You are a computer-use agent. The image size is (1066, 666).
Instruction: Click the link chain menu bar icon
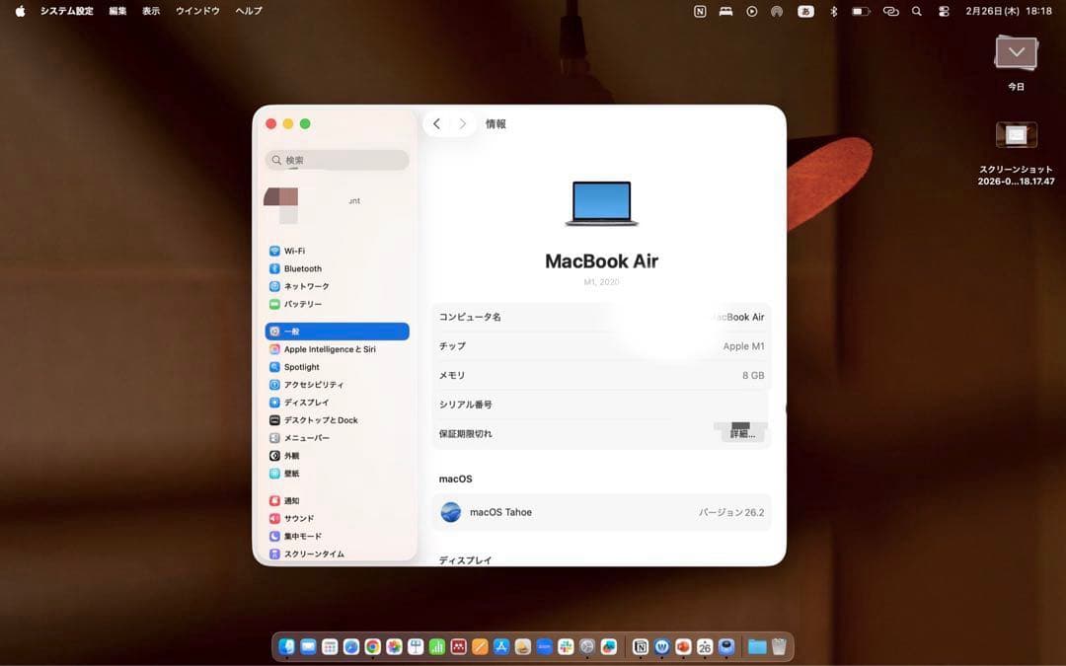pyautogui.click(x=890, y=11)
